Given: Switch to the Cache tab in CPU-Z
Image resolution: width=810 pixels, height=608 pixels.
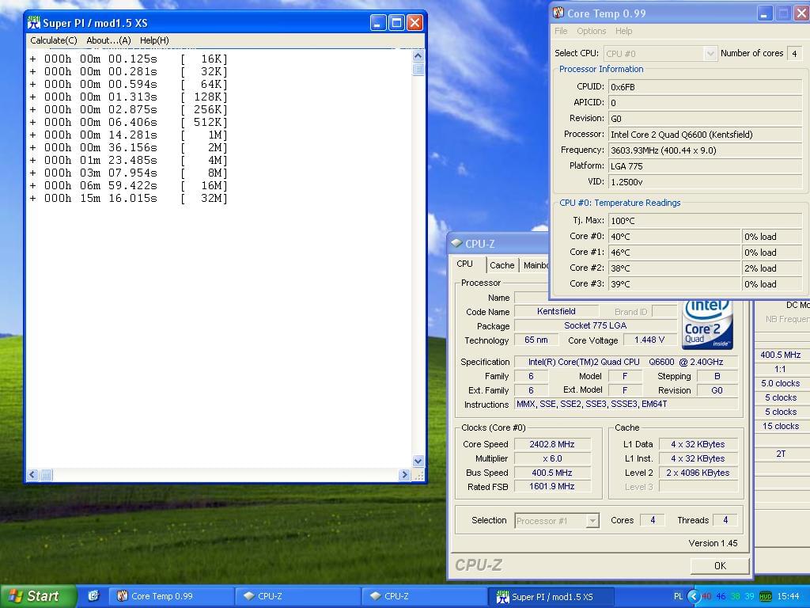Looking at the screenshot, I should click(x=502, y=265).
